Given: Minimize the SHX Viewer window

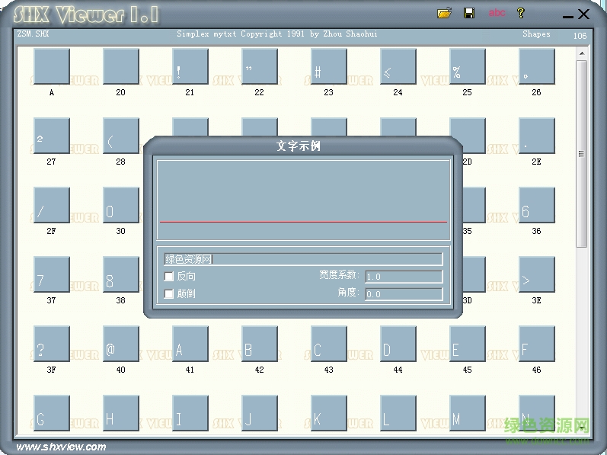Looking at the screenshot, I should coord(567,16).
